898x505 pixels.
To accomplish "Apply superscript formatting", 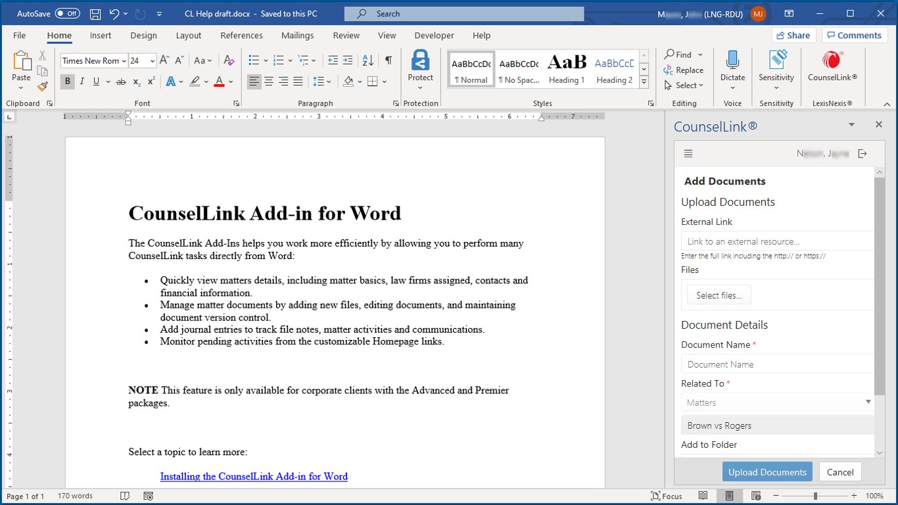I will click(151, 82).
